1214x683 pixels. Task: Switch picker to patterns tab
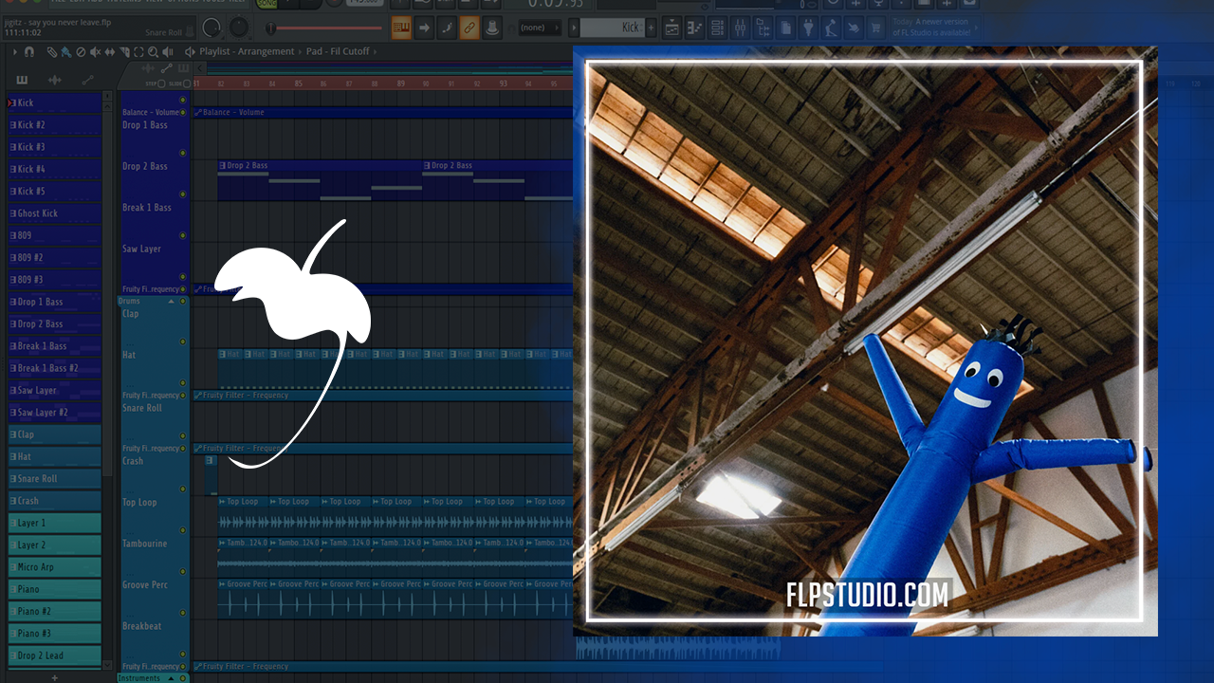(x=22, y=80)
